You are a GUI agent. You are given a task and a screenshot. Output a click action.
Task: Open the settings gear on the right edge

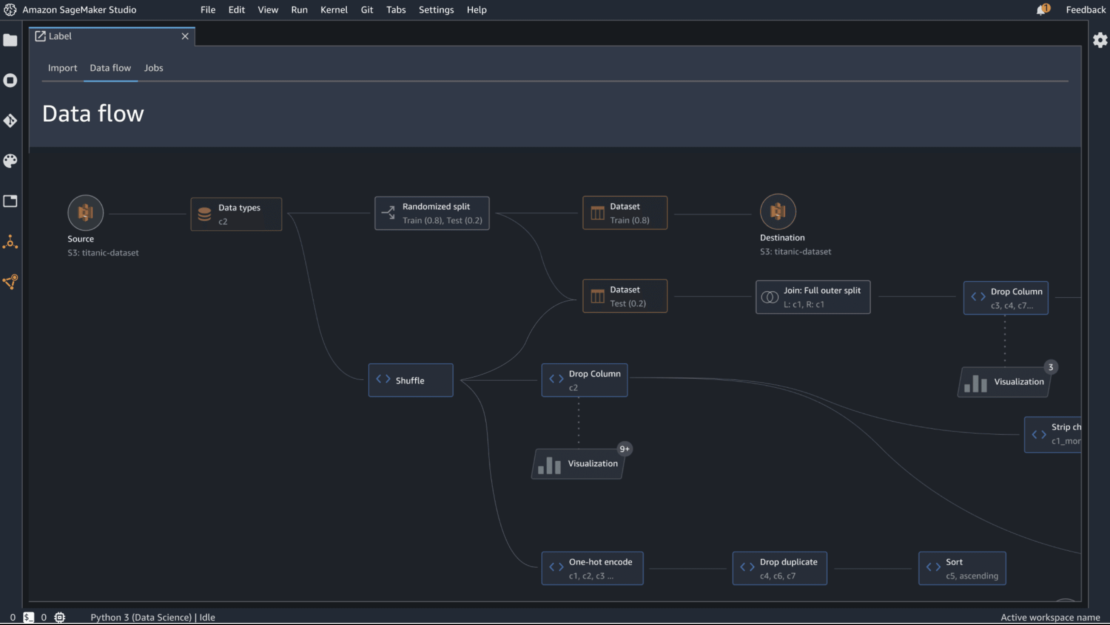pyautogui.click(x=1100, y=40)
